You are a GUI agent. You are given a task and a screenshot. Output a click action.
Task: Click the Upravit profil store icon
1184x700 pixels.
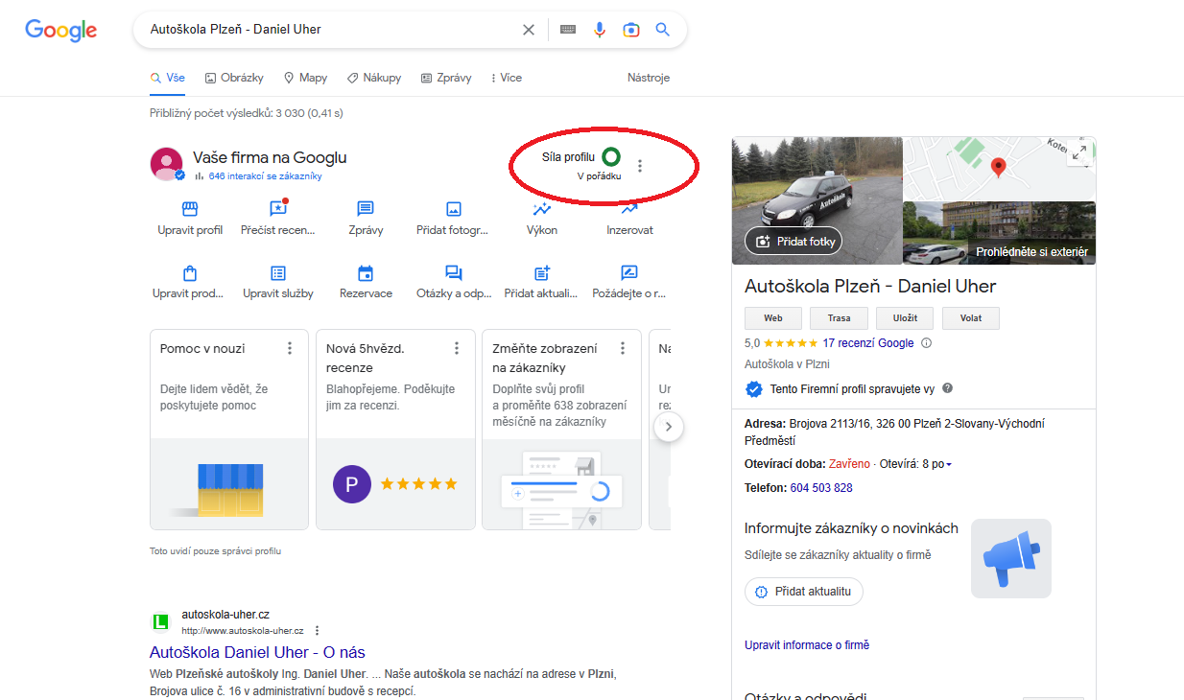coord(190,209)
